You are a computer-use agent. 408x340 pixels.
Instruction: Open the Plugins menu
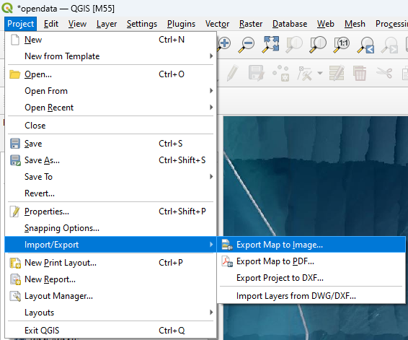pyautogui.click(x=181, y=24)
